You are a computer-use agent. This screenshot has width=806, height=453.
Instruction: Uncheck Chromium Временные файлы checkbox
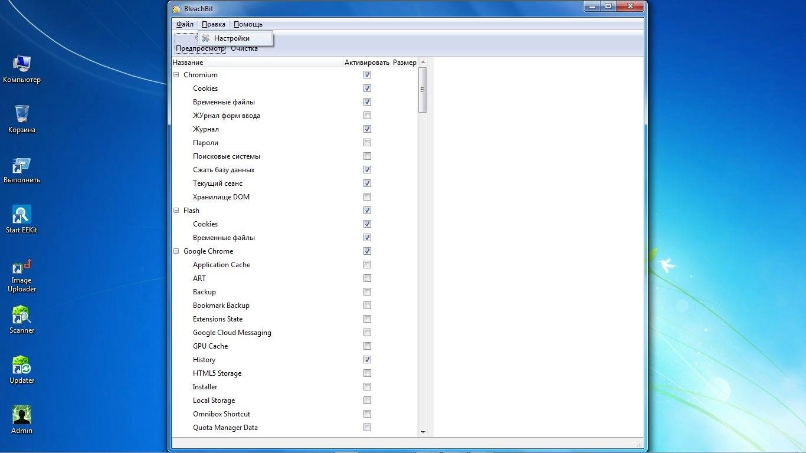tap(367, 102)
